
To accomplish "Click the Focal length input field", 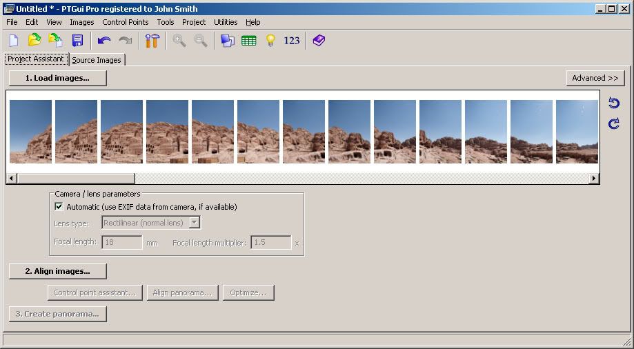I will point(121,242).
